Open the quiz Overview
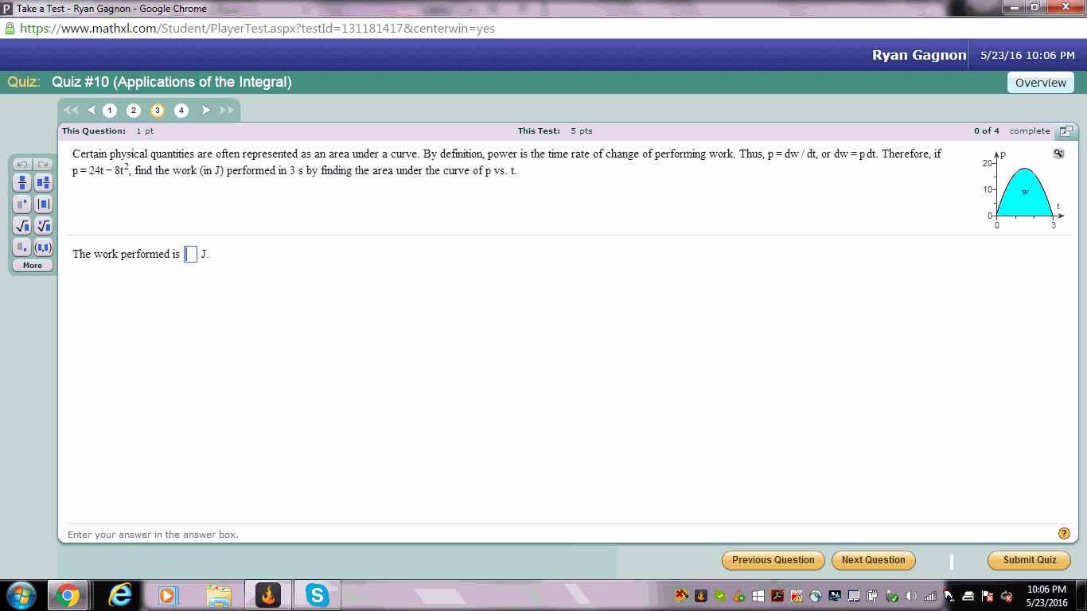 pyautogui.click(x=1041, y=82)
